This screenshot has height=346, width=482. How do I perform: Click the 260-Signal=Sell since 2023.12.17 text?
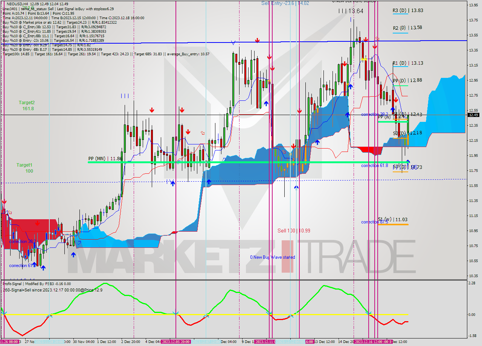pos(52,290)
